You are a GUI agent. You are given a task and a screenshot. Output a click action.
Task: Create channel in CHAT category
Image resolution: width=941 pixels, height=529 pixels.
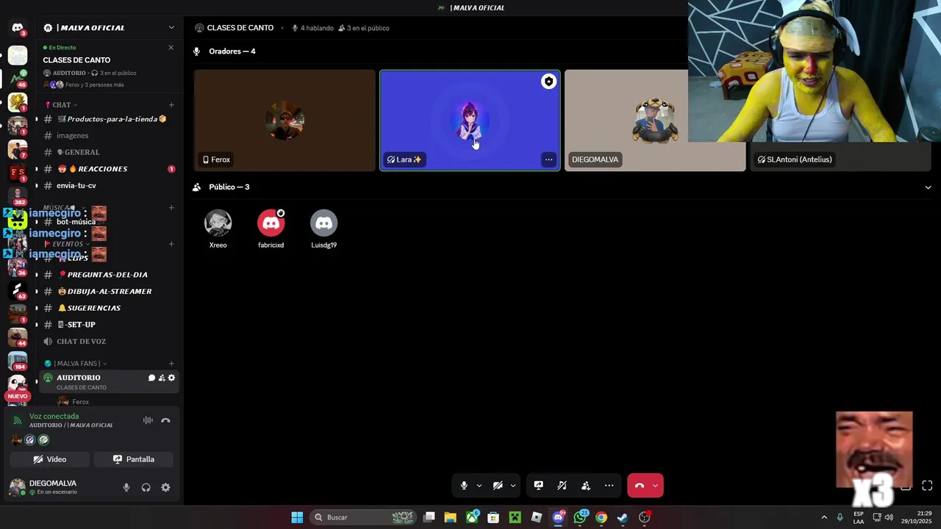171,105
